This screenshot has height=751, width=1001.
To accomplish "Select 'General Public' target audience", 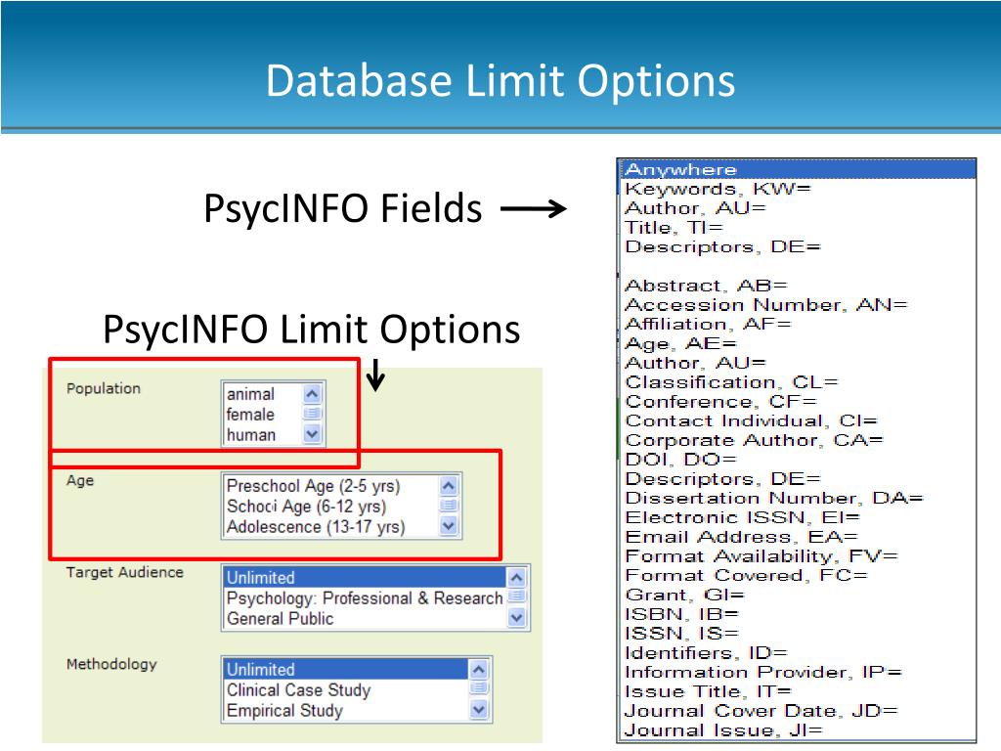I will tap(281, 619).
